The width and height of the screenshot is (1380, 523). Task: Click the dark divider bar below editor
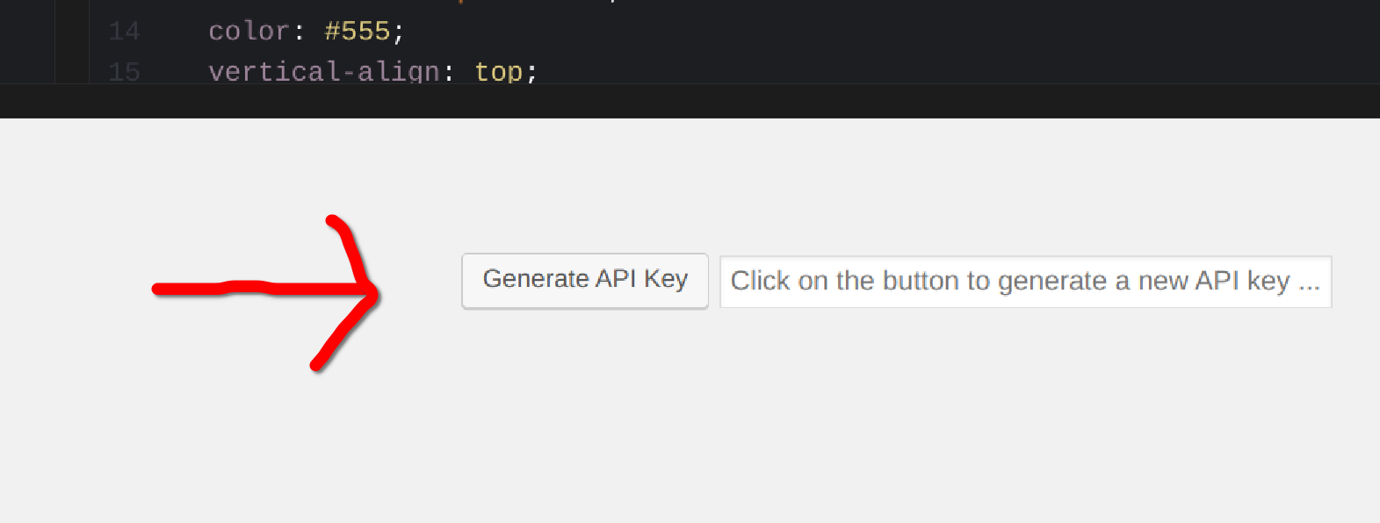(690, 101)
